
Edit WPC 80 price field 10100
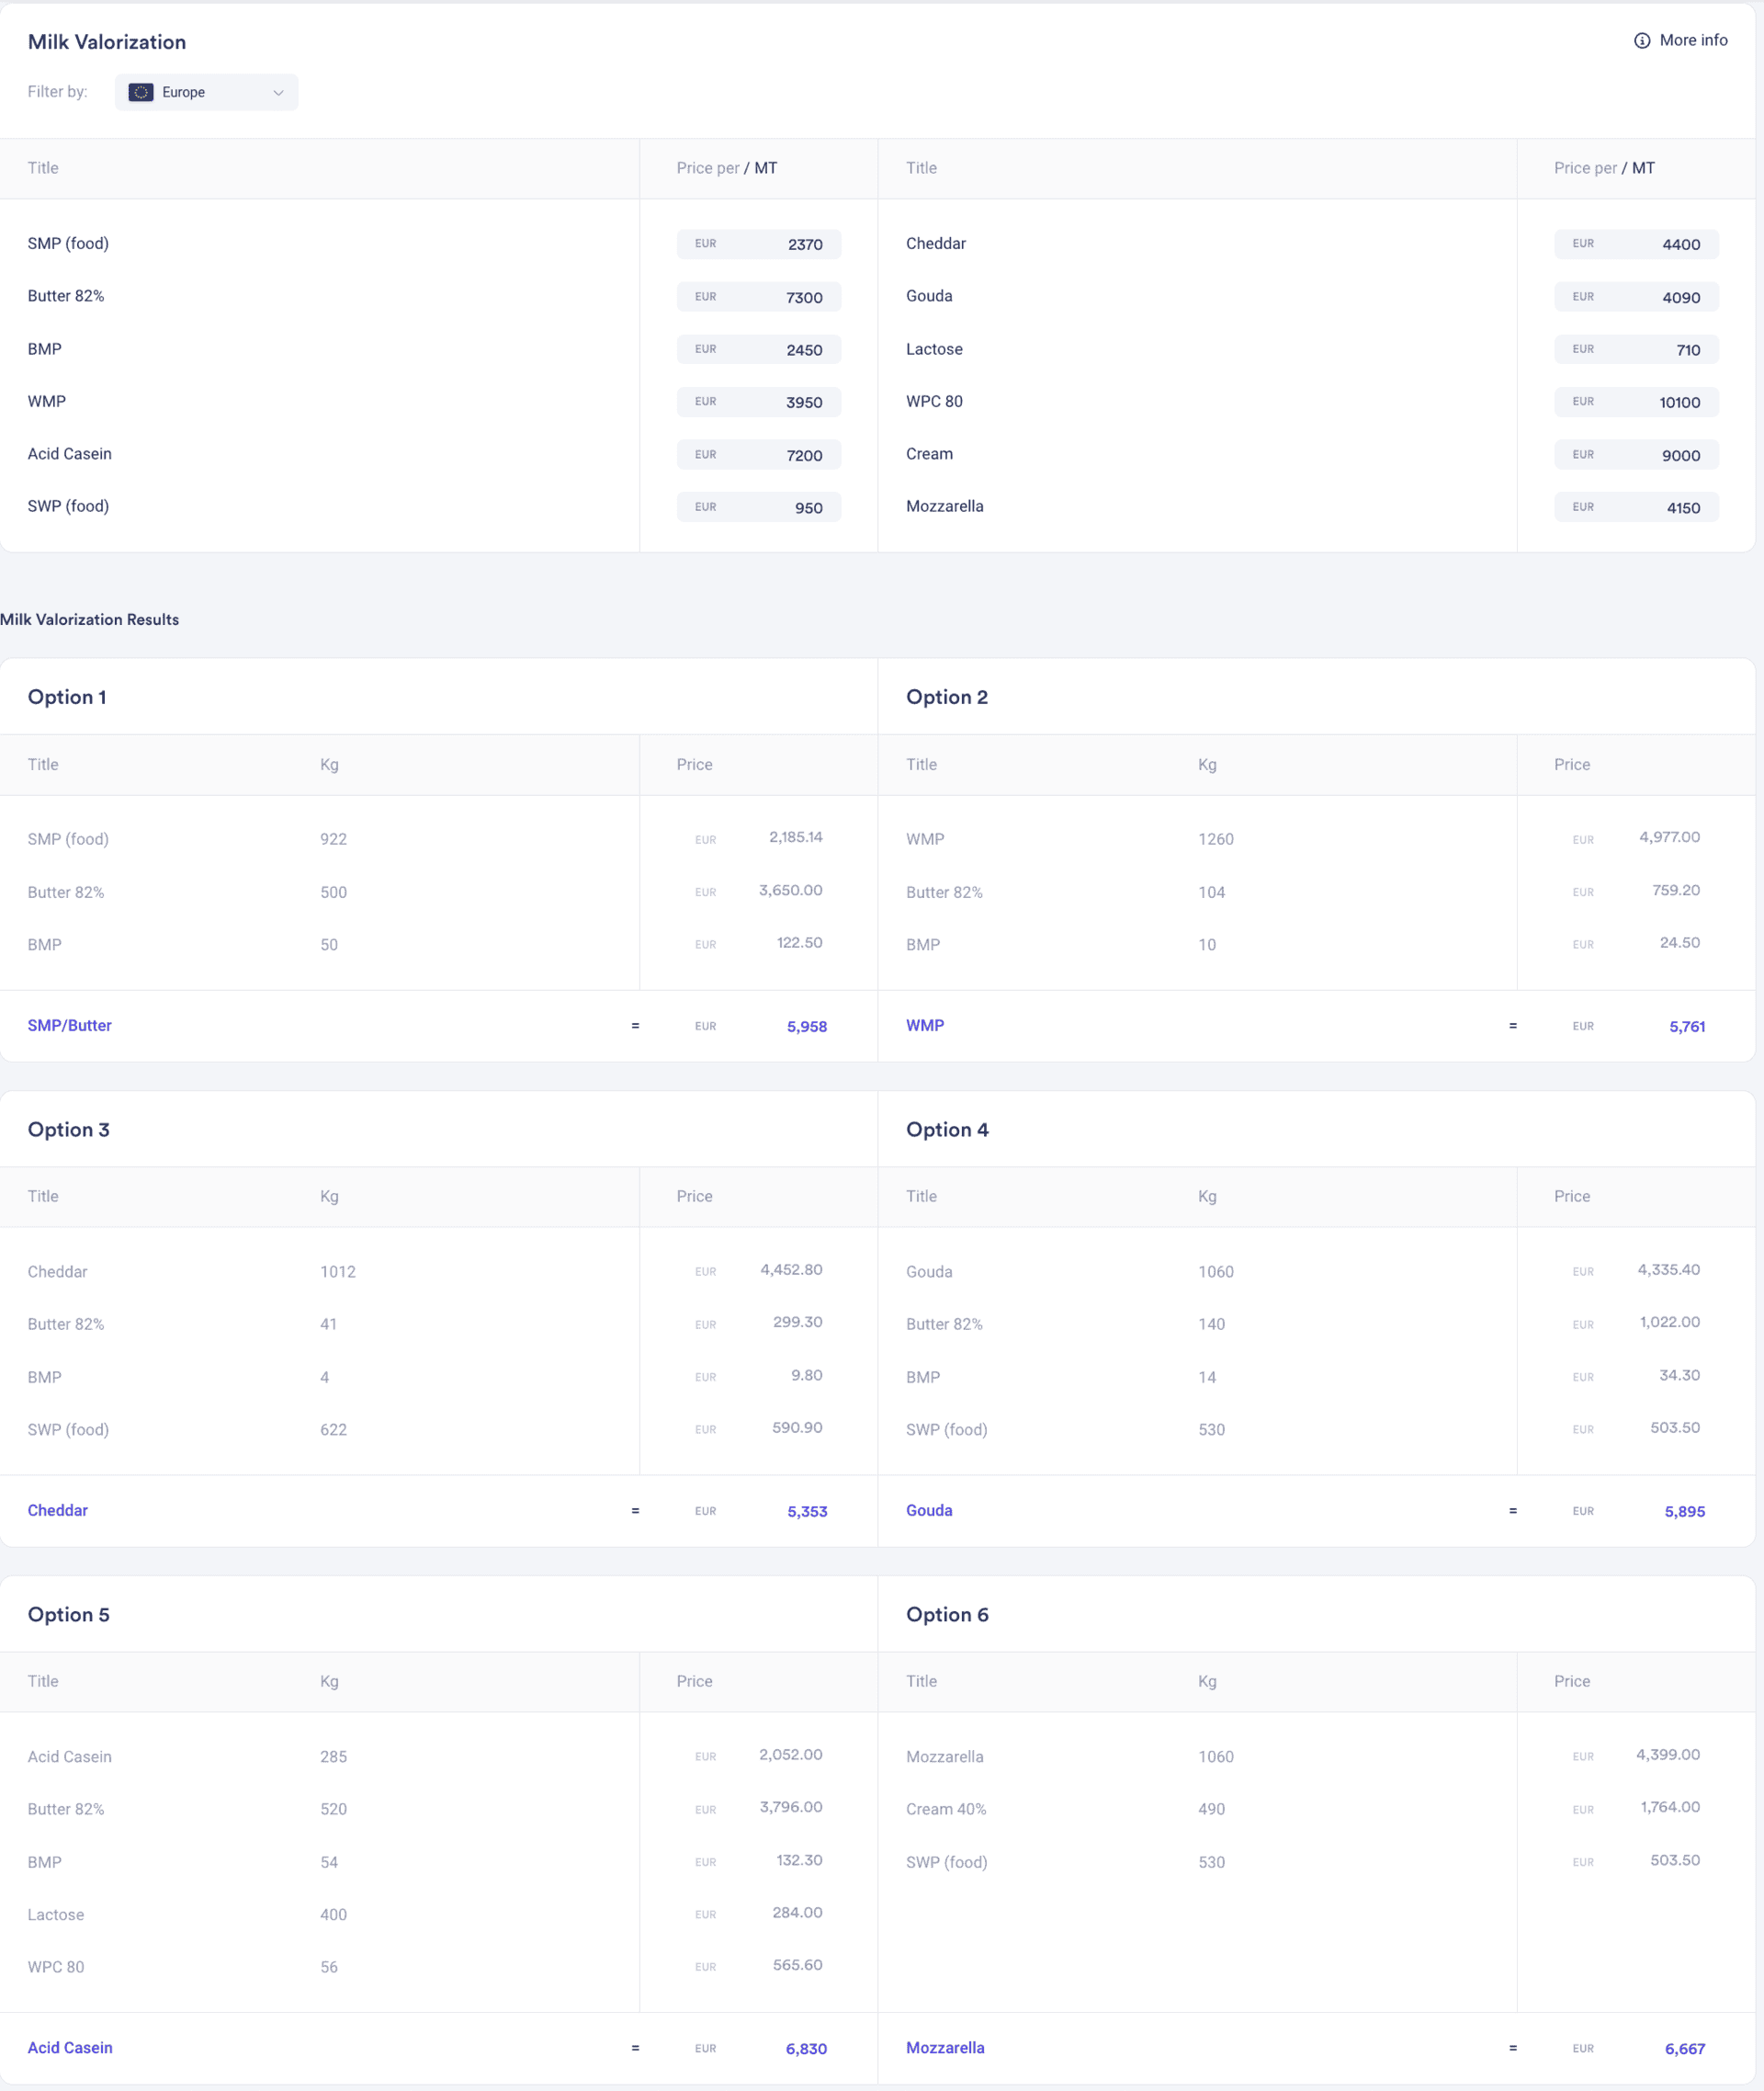coord(1636,403)
